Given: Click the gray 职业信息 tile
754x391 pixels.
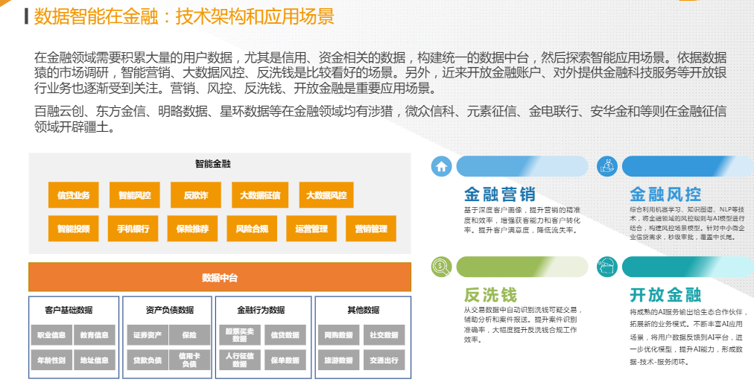Looking at the screenshot, I should pos(51,335).
